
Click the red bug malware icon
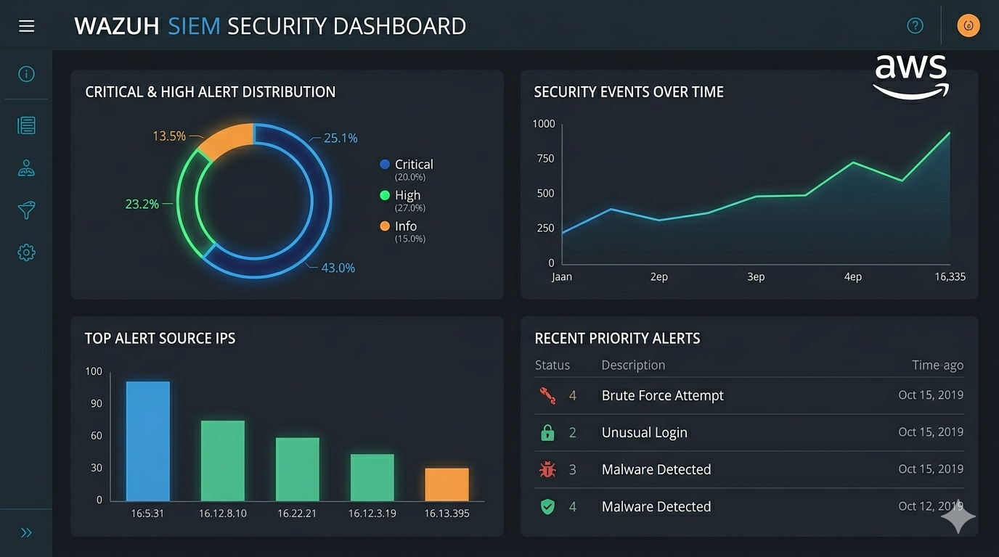coord(547,469)
